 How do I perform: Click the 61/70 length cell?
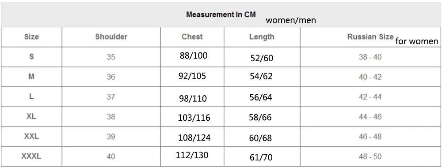(261, 157)
